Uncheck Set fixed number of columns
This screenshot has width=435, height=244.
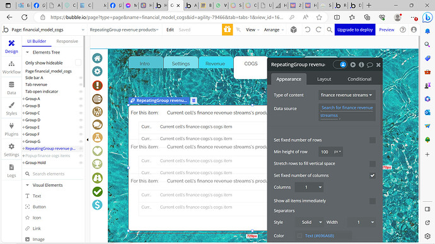click(373, 175)
